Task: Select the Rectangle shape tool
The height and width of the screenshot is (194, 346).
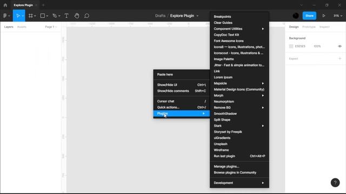Action: [43, 16]
